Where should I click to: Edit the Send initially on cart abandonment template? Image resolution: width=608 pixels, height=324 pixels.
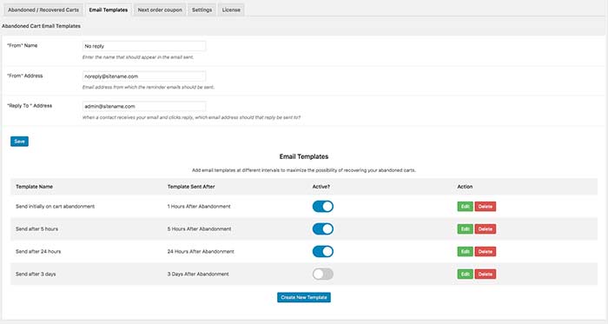(465, 207)
